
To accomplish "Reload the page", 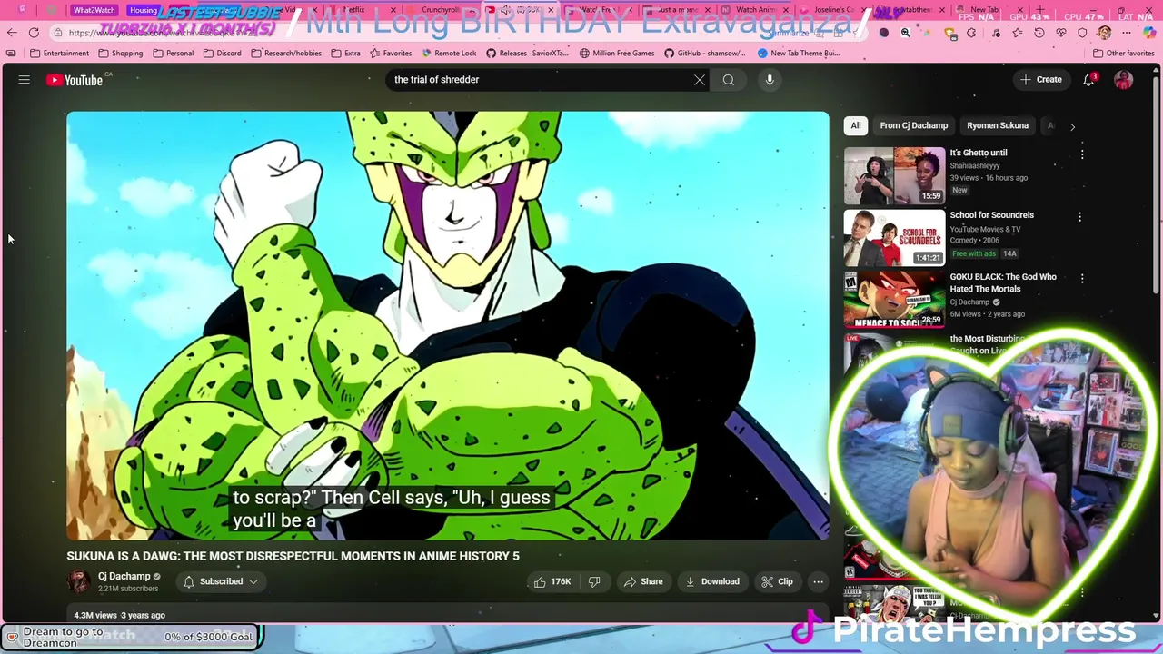I will (34, 33).
